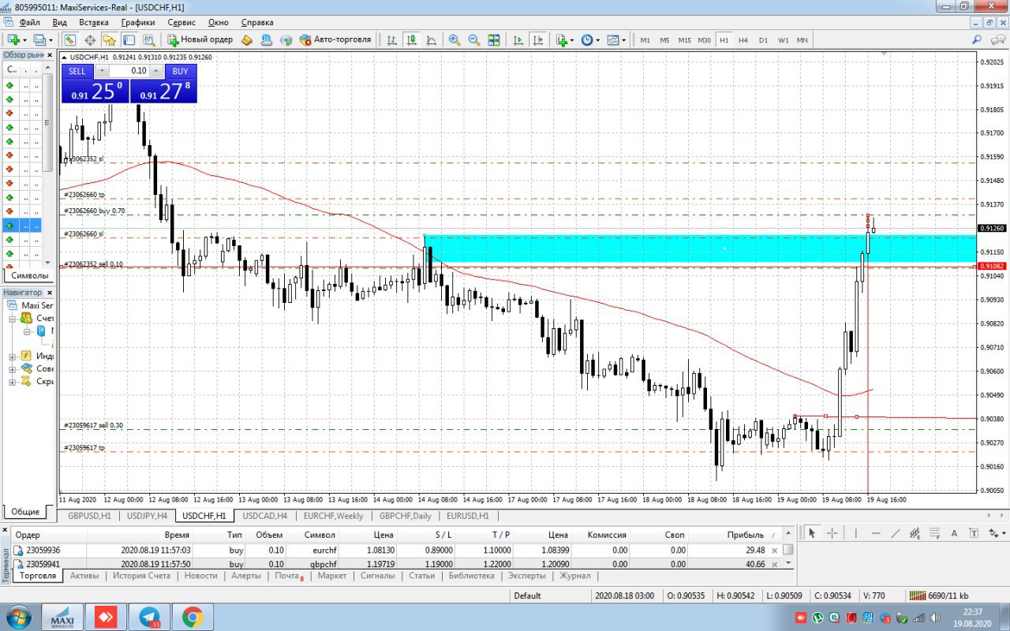This screenshot has height=631, width=1010.
Task: Open the Strategy Tester icon
Action: click(148, 39)
